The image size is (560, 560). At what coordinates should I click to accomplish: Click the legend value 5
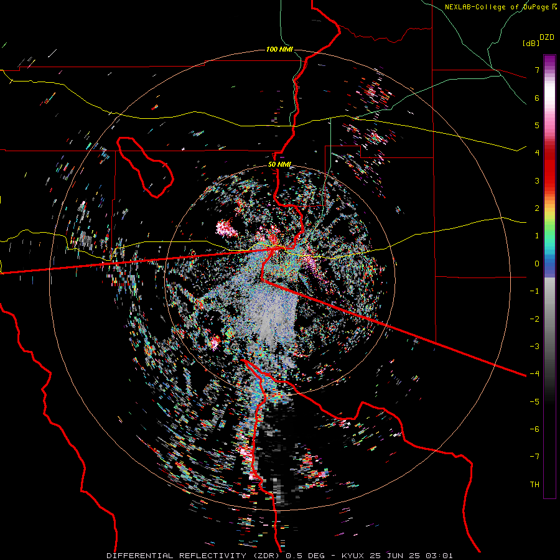click(537, 125)
